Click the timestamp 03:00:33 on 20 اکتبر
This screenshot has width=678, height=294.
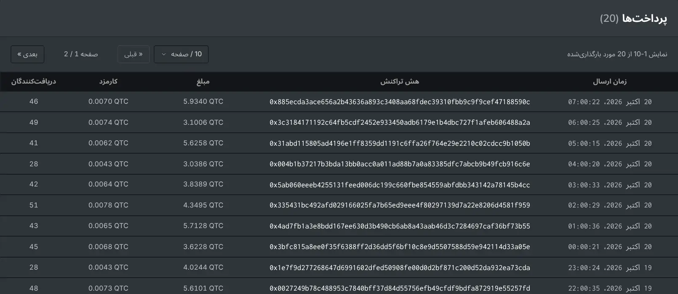click(610, 185)
